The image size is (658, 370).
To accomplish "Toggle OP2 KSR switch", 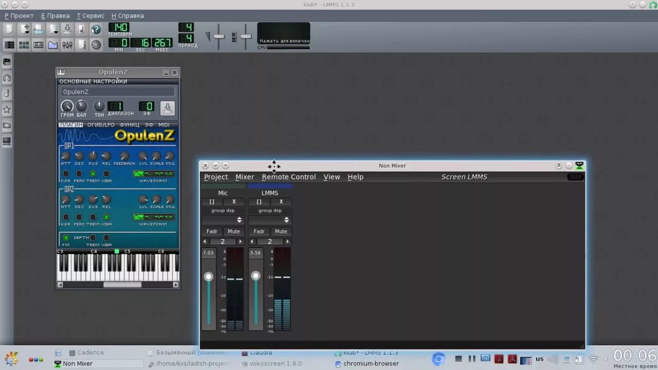I will (x=66, y=217).
